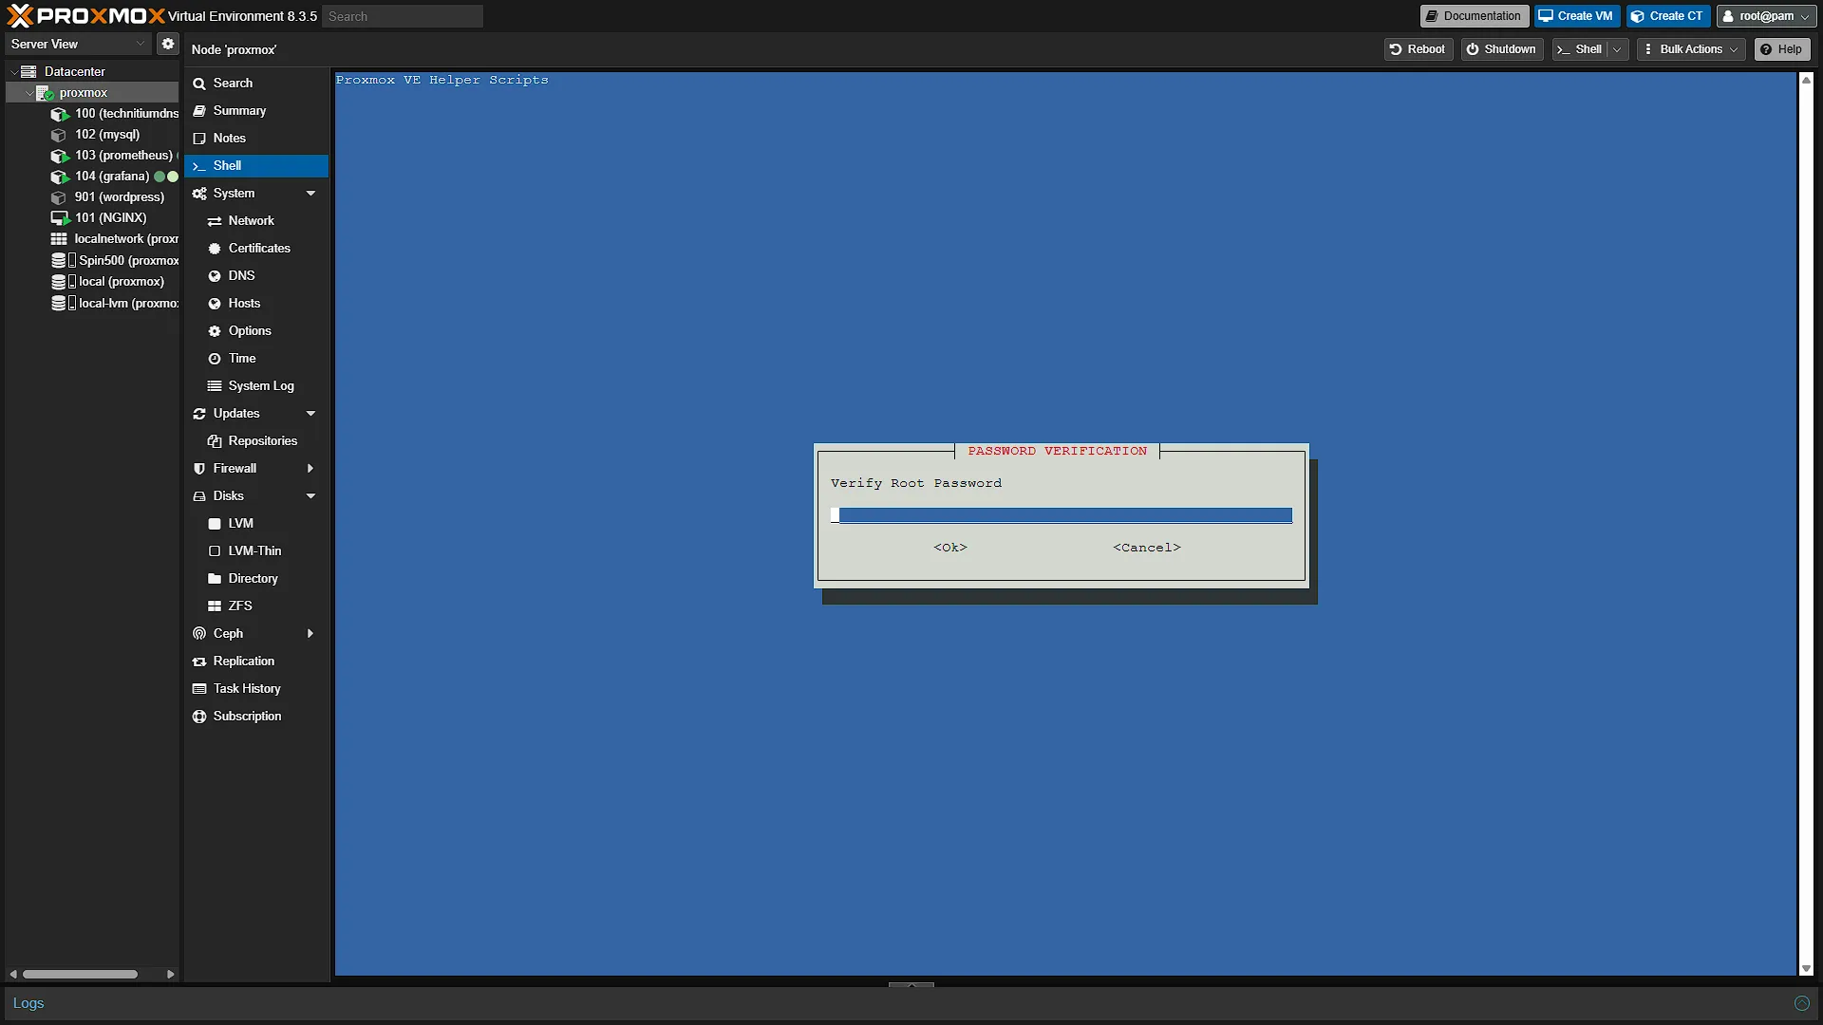Open localnetwork SDN zone grid icon
Viewport: 1823px width, 1025px height.
[x=59, y=239]
